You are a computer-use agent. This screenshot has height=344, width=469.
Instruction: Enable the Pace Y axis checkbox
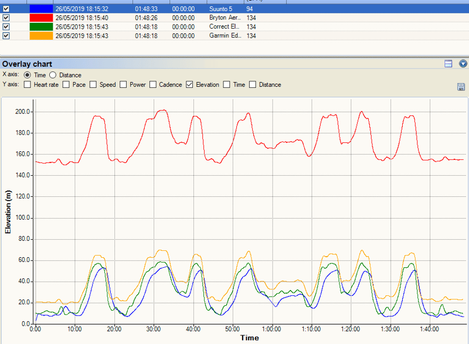click(x=66, y=84)
